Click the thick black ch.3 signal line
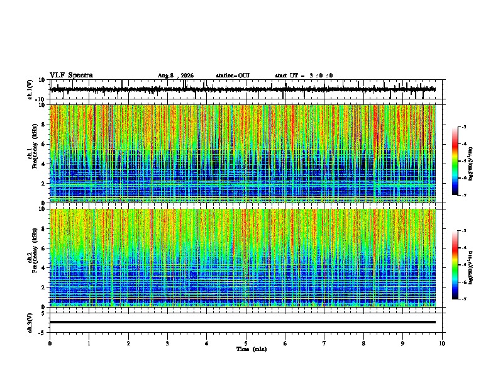The width and height of the screenshot is (498, 385). point(243,322)
